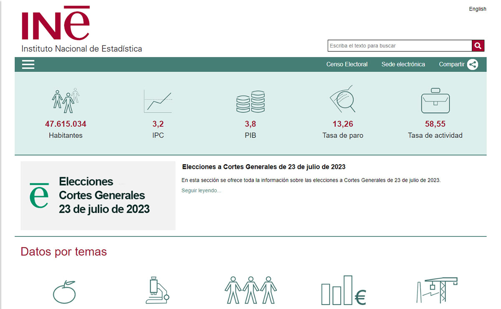Screen dimensions: 501x309
Task: Click the agriculture orange icon under Datos por temas
Action: click(63, 292)
